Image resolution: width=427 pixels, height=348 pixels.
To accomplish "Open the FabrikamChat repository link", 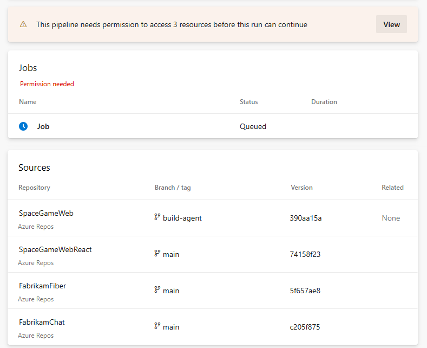I will click(42, 322).
